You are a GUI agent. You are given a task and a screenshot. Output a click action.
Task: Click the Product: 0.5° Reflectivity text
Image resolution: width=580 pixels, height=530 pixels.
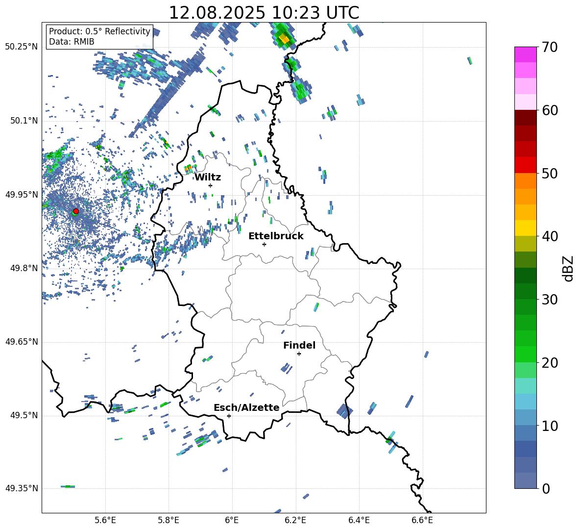point(99,31)
